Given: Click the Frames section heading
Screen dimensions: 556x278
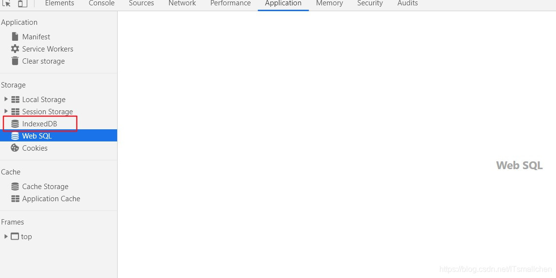Looking at the screenshot, I should [13, 222].
